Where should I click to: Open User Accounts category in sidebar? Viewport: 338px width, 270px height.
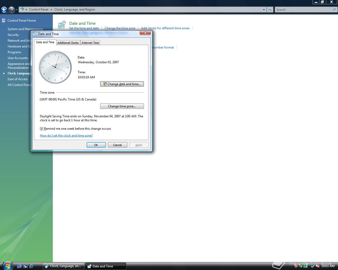pos(18,58)
